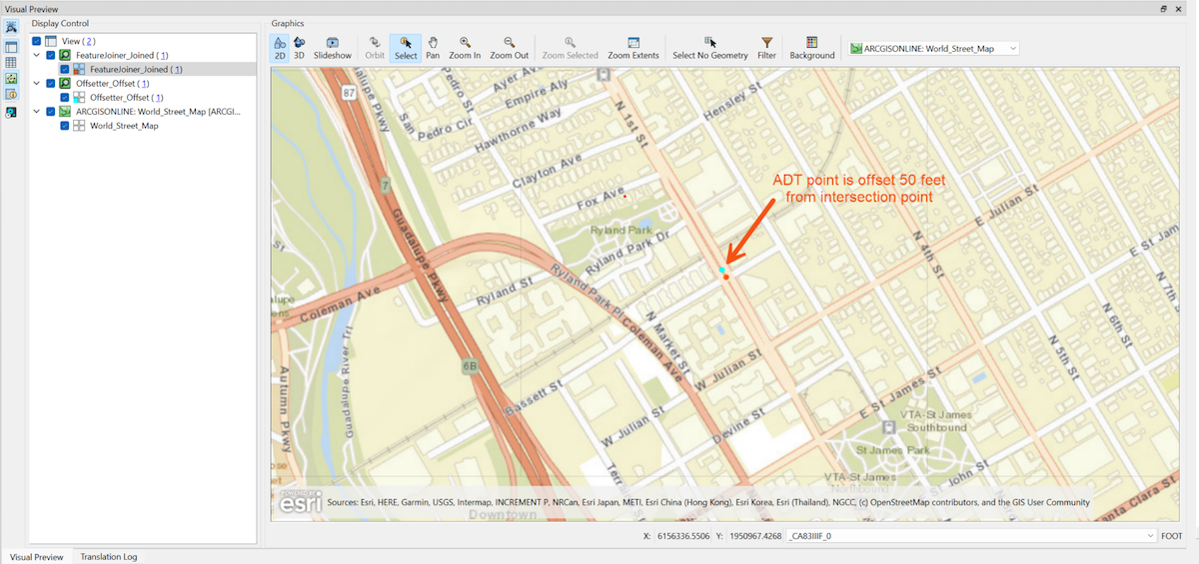Click the X coordinate value field

click(x=684, y=536)
